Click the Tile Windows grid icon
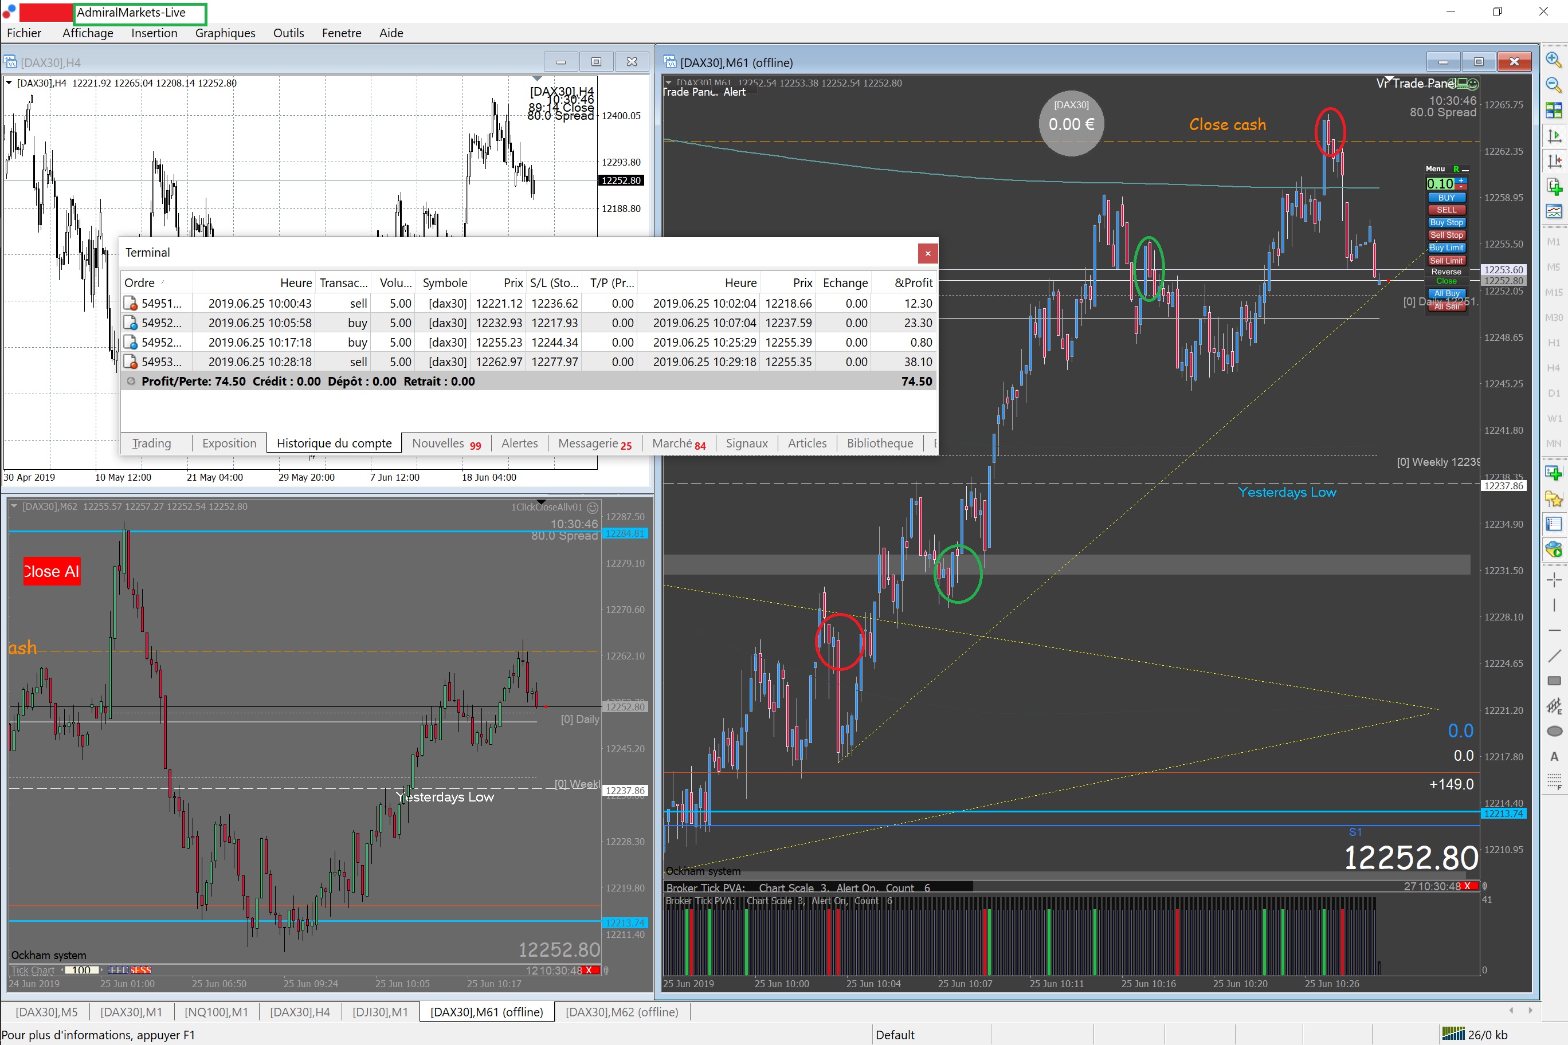Image resolution: width=1568 pixels, height=1045 pixels. (x=1553, y=110)
